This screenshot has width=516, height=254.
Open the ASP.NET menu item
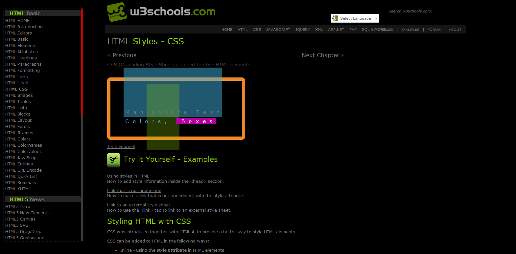click(x=336, y=30)
